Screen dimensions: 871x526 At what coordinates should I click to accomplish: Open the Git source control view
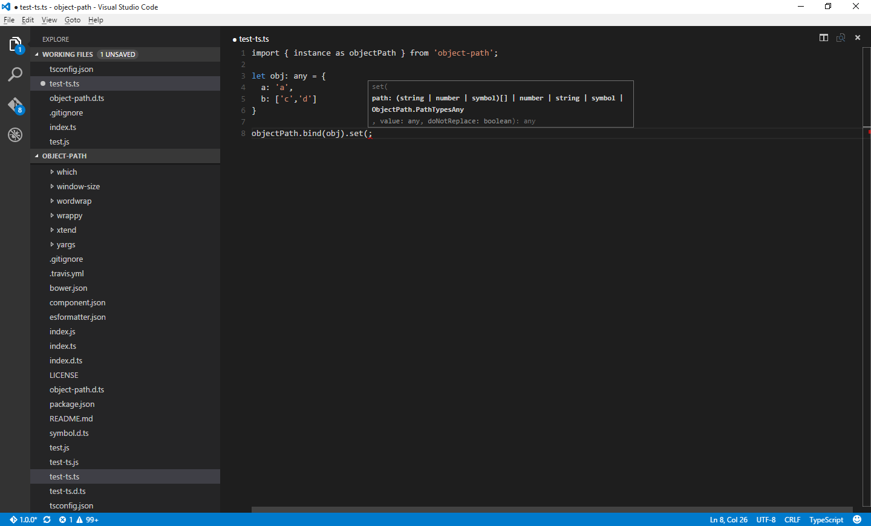point(15,105)
